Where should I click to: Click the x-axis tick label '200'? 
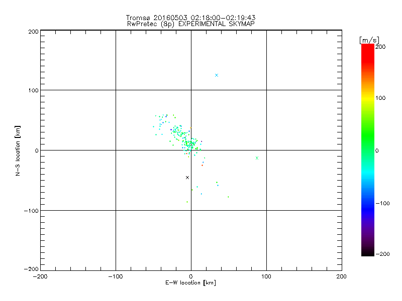tap(342, 276)
